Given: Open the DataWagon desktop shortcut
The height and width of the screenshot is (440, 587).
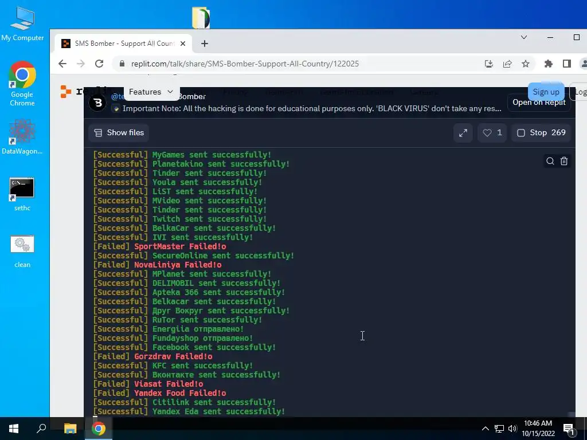Looking at the screenshot, I should click(22, 136).
